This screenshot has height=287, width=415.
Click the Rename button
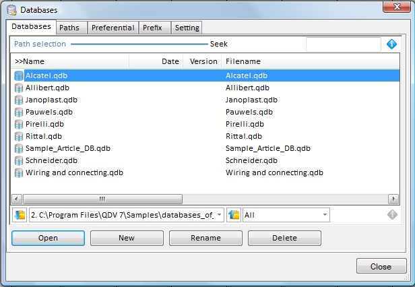[205, 238]
